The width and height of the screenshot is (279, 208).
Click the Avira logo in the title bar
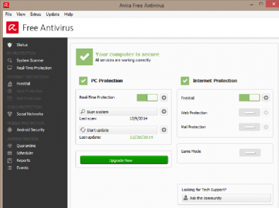click(x=6, y=5)
